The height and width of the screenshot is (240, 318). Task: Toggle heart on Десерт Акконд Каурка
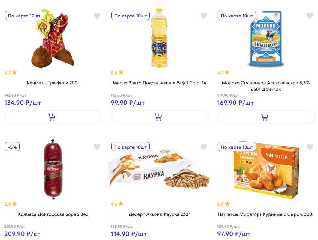pos(204,147)
